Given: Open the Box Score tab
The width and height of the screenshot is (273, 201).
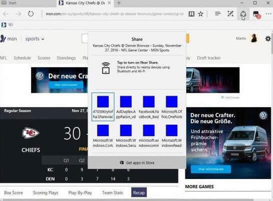Looking at the screenshot, I should 14,193.
